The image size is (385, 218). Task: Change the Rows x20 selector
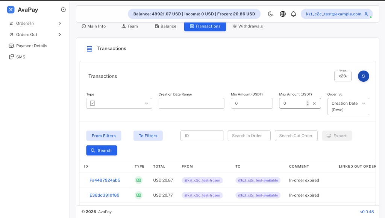click(x=343, y=76)
